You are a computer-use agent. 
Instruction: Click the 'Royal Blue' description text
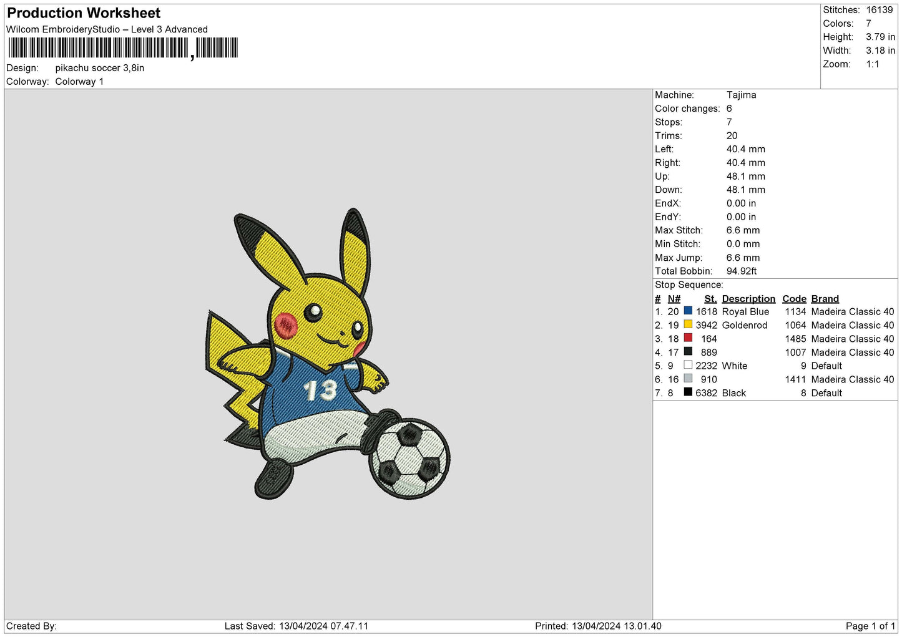coord(745,312)
